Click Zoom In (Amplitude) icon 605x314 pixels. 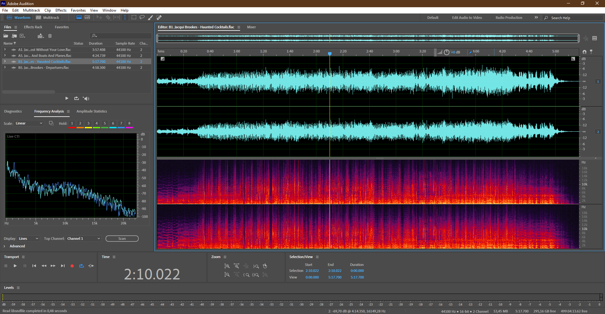[227, 266]
